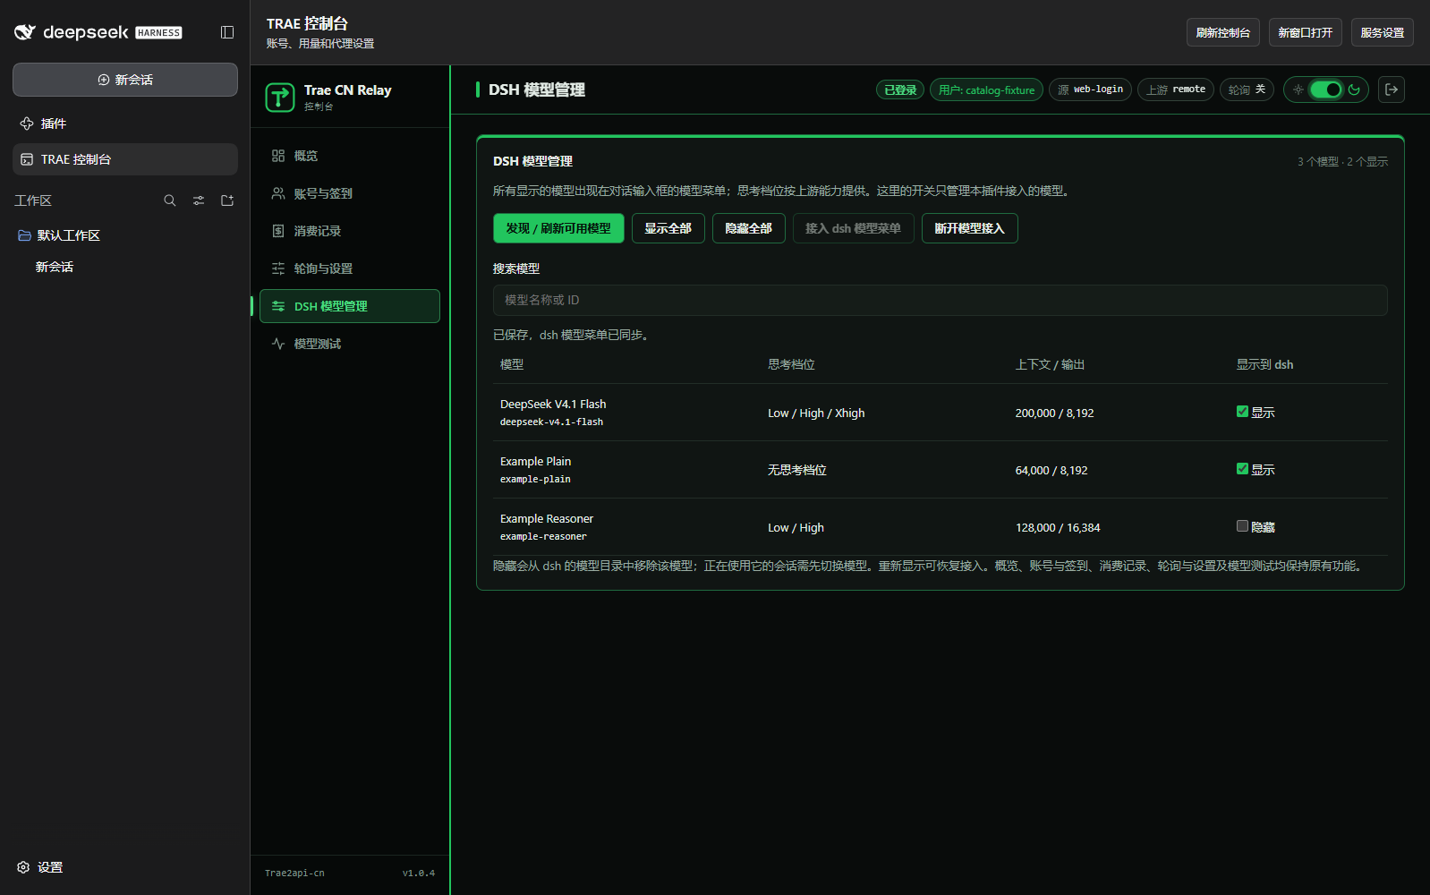Click the deepseek-v4.1-flash model ID

point(551,422)
